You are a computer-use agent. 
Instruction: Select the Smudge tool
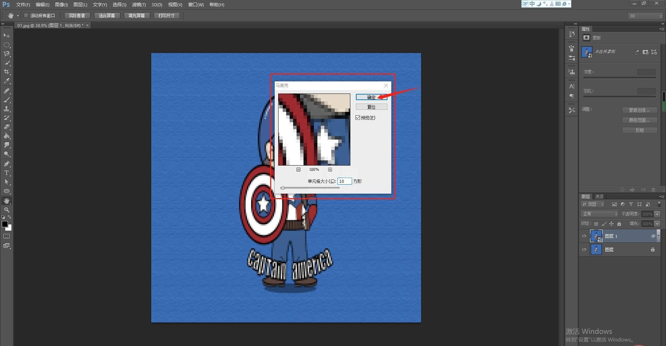(7, 145)
